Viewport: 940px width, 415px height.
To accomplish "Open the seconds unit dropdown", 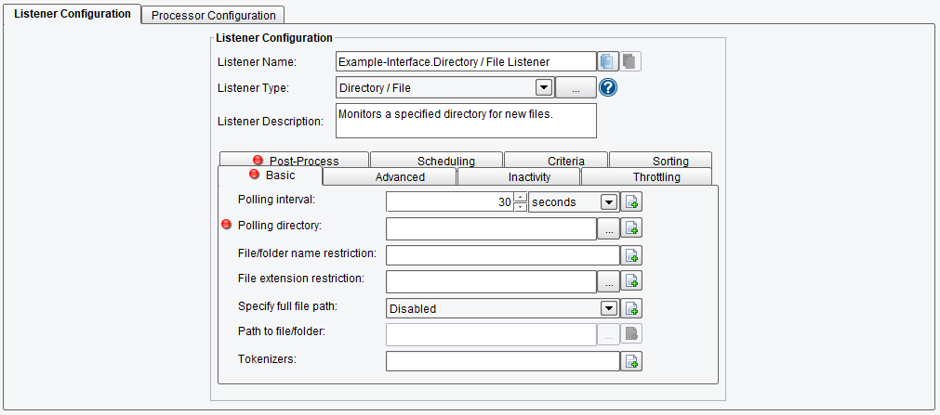I will coord(609,202).
